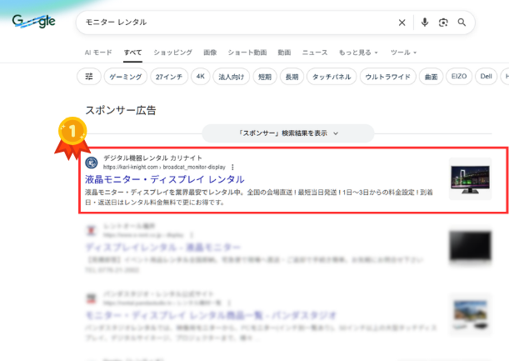509x361 pixels.
Task: Click the kari-knight.com URL text
Action: [x=164, y=167]
